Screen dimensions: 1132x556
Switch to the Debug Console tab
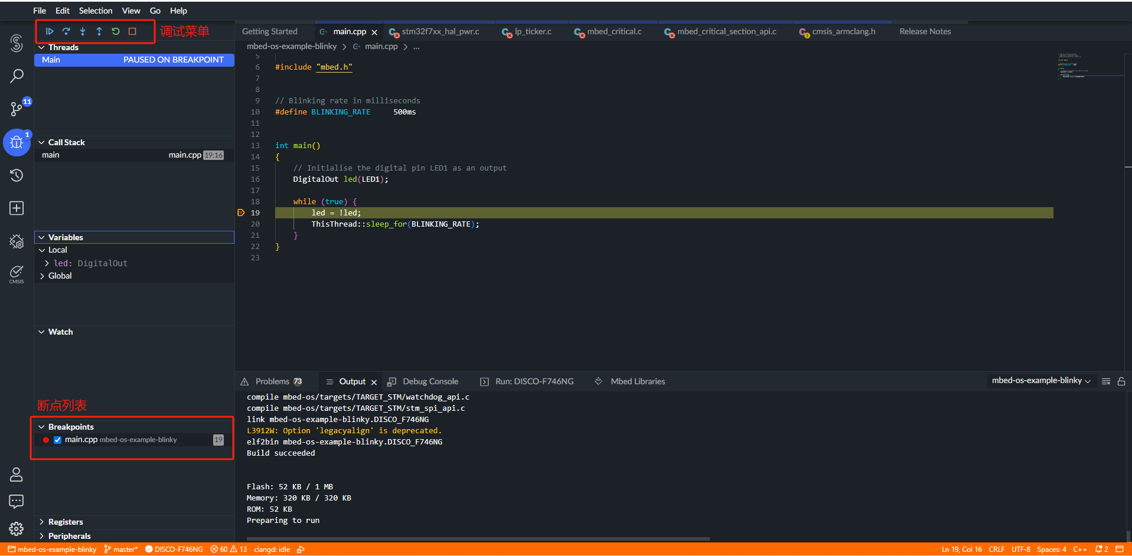coord(430,381)
